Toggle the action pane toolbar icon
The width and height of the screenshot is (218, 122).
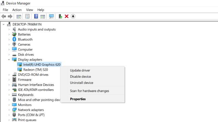pyautogui.click(x=43, y=17)
